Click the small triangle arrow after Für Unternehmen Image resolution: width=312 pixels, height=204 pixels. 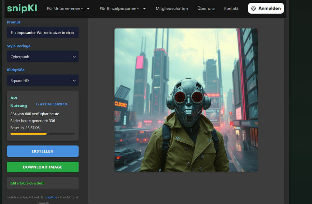(88, 9)
